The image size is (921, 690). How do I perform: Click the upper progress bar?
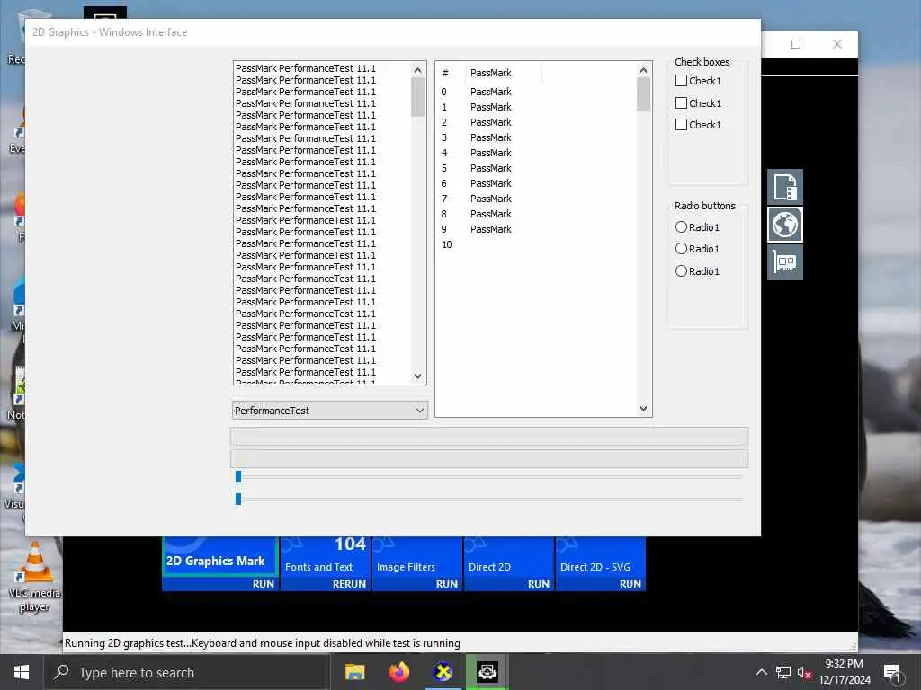(488, 437)
